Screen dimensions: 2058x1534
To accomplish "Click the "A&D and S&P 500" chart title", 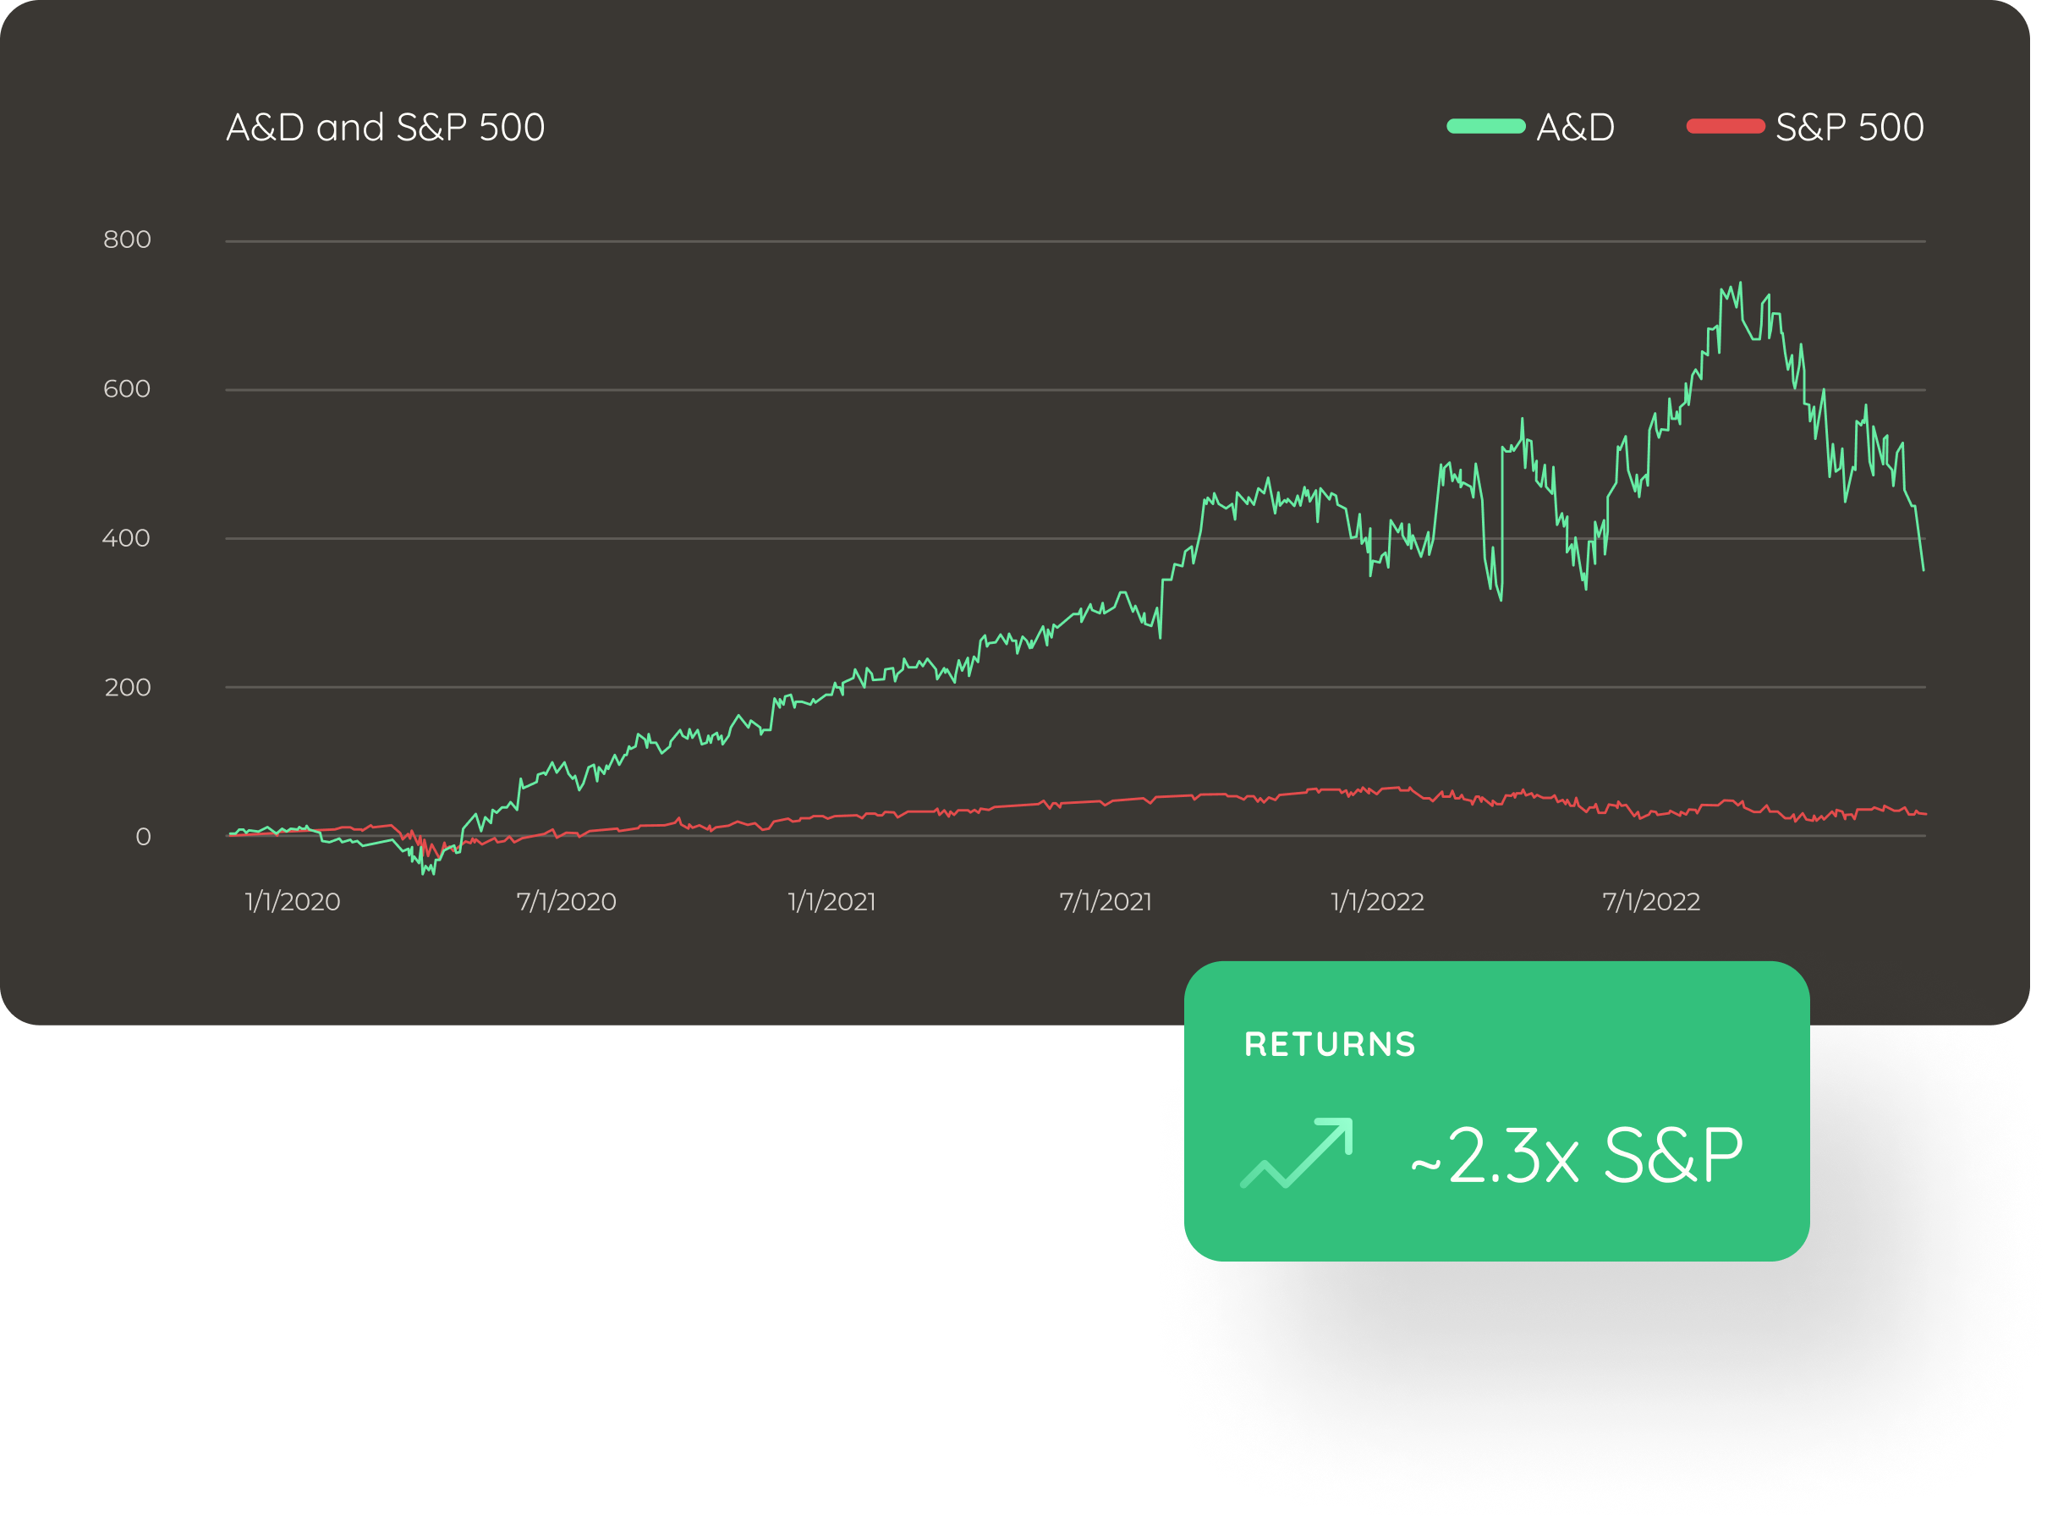I will point(385,127).
